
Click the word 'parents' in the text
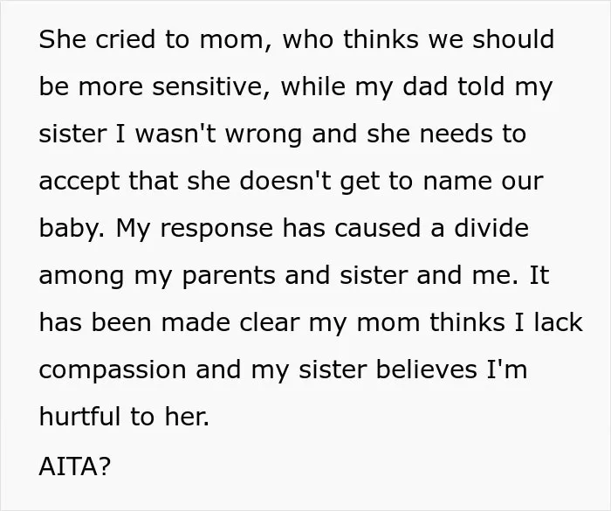point(229,277)
